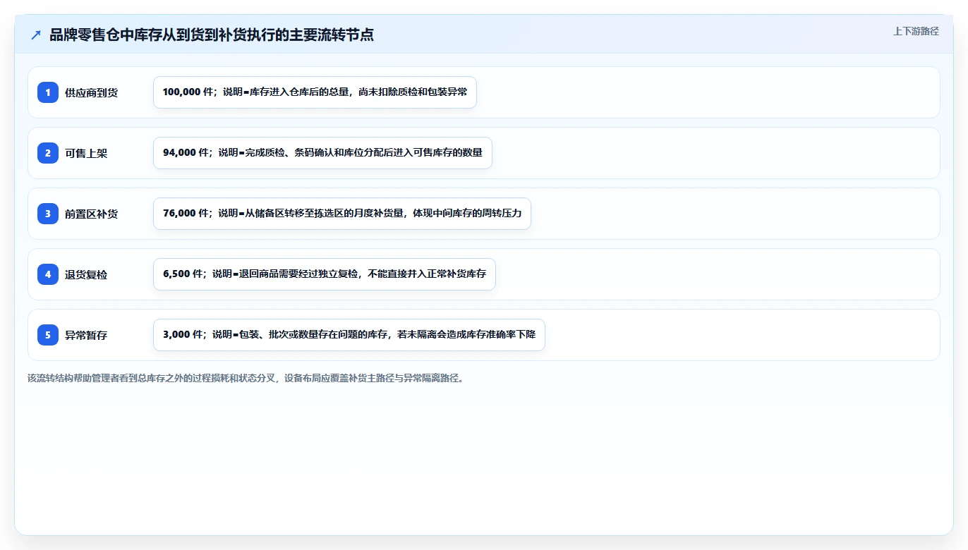Select step number 4 badge
The image size is (968, 550).
(48, 274)
